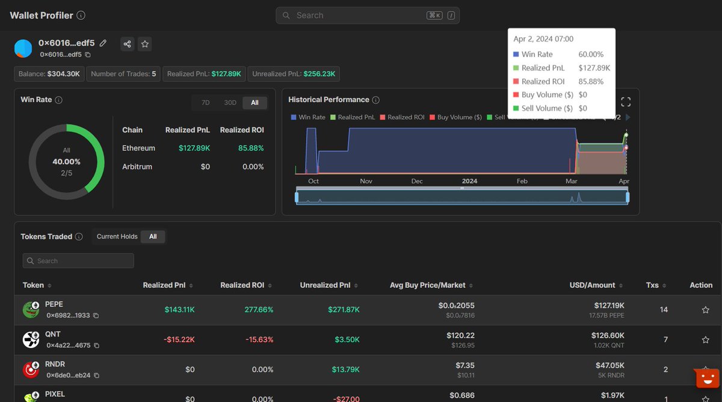Show only Current Holds tokens
This screenshot has width=722, height=402.
pos(117,236)
